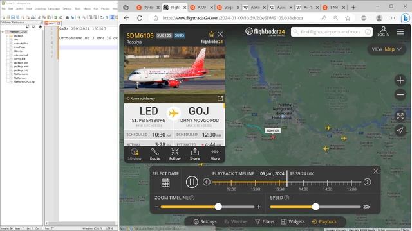
Task: Open the Encoding menu in Notepad++
Action: pos(40,8)
